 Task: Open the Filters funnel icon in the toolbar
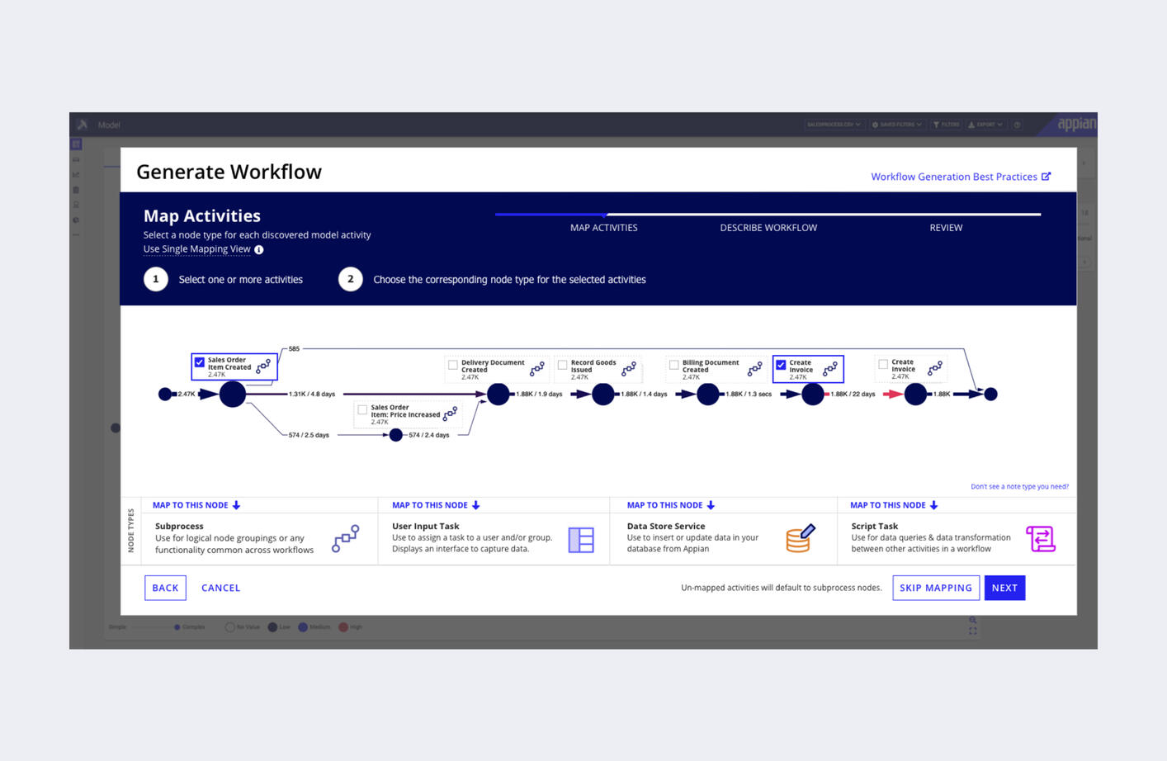tap(945, 125)
